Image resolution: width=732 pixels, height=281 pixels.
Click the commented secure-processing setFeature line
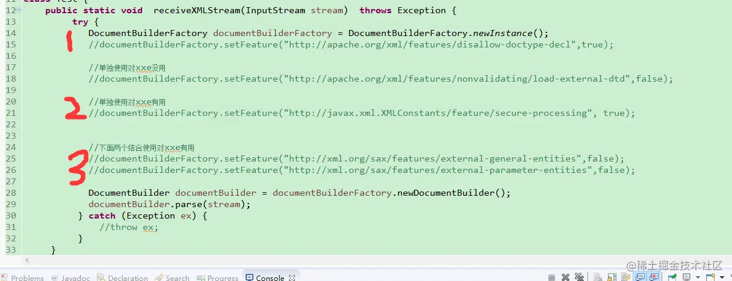pos(362,113)
